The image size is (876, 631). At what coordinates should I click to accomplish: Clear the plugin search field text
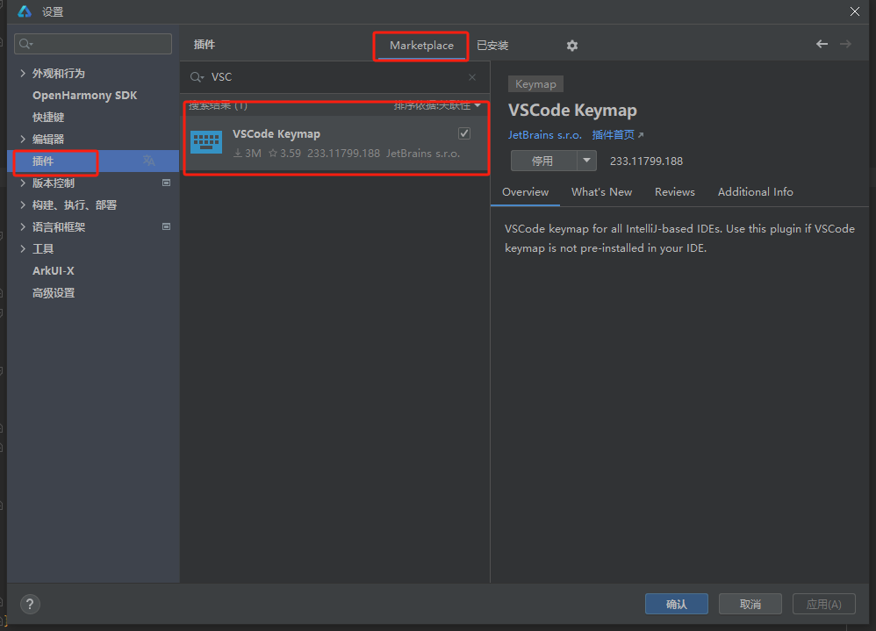(x=472, y=77)
